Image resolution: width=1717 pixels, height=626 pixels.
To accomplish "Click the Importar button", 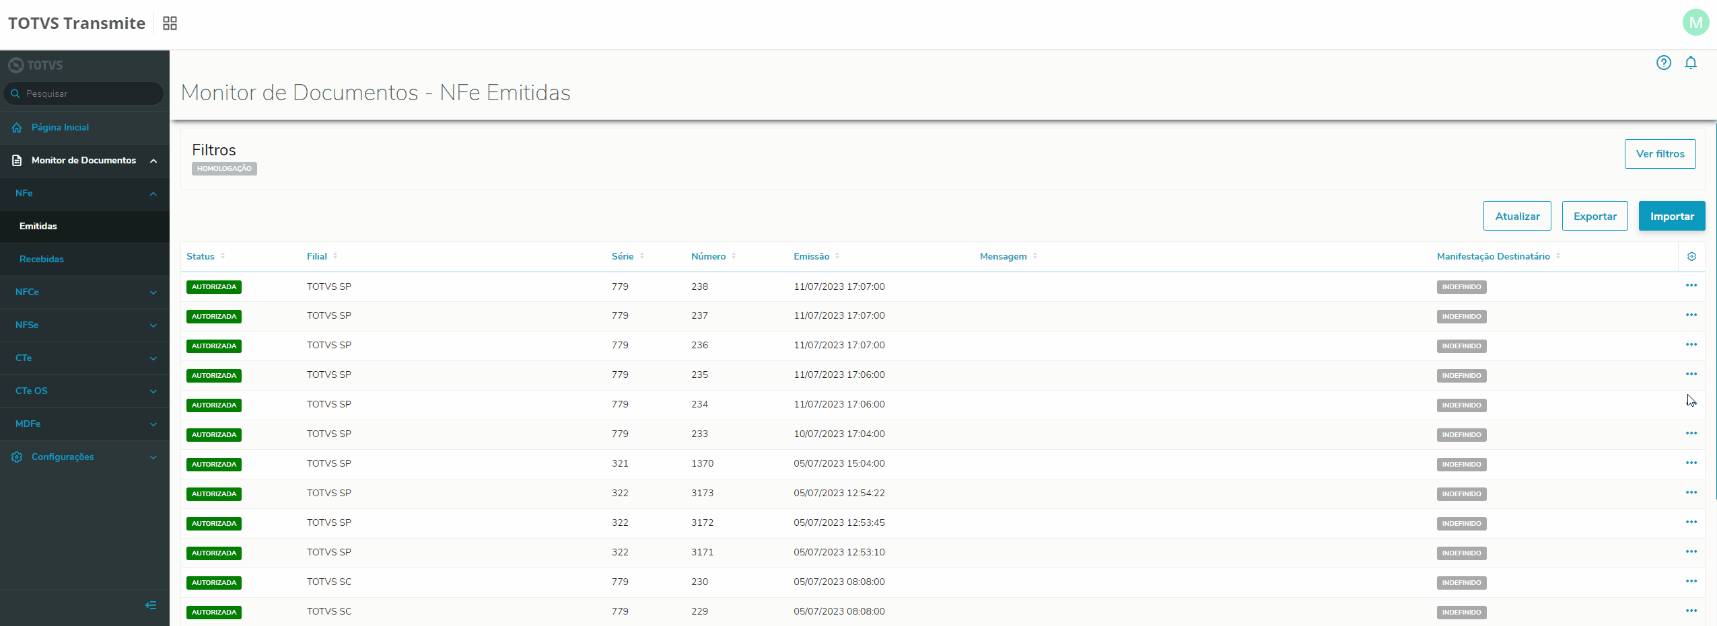I will click(x=1671, y=216).
